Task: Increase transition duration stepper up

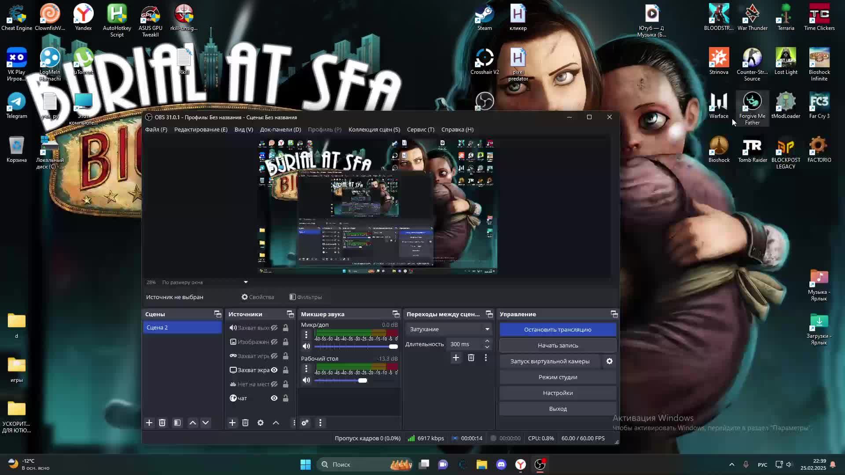Action: (x=487, y=341)
